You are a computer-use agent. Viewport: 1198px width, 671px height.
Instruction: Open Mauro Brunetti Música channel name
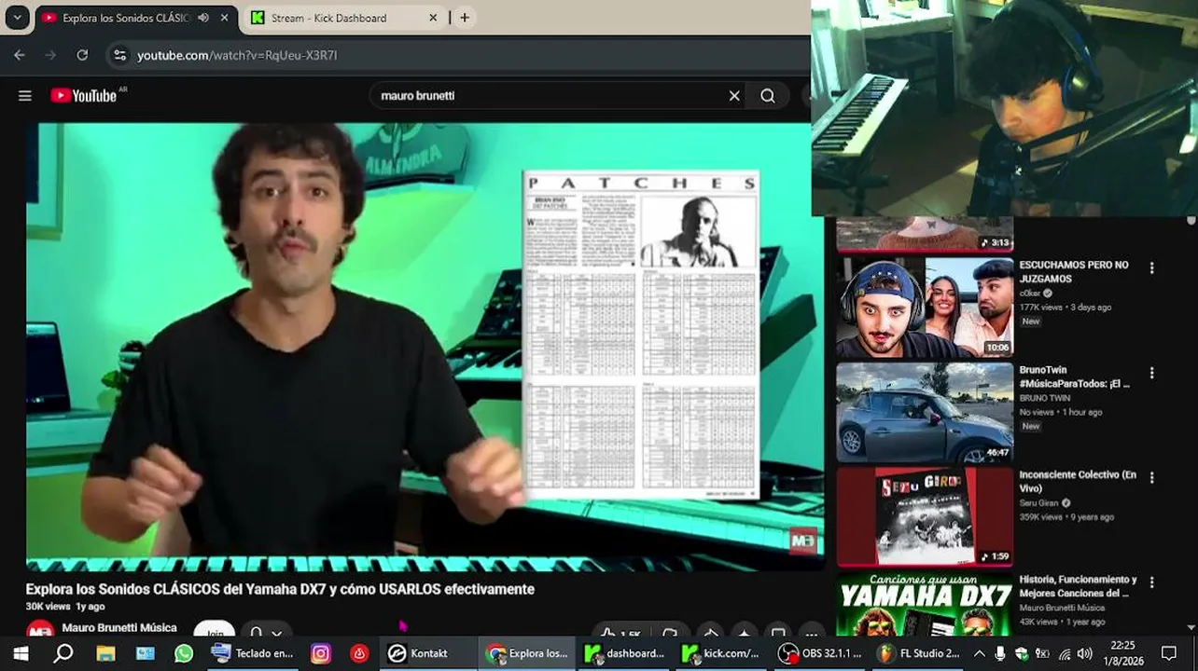coord(119,628)
